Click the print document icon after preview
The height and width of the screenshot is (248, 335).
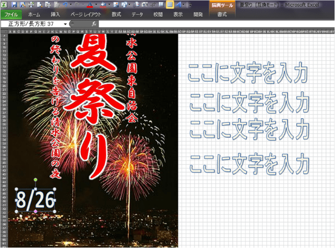click(x=48, y=5)
